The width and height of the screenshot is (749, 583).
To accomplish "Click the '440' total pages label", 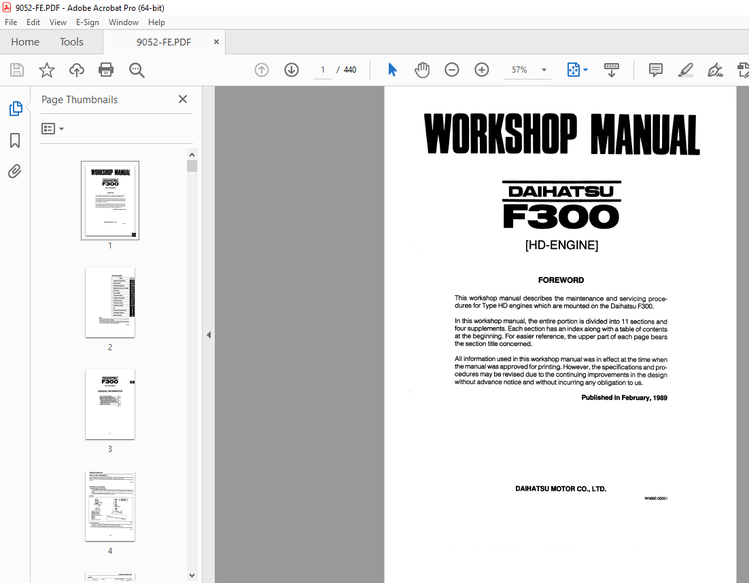I will point(350,70).
